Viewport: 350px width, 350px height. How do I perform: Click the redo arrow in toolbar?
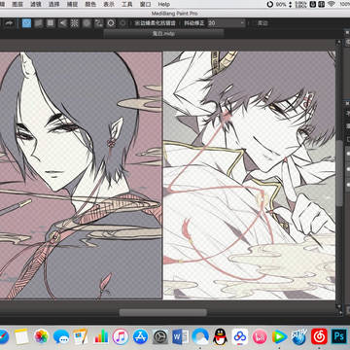(x=9, y=23)
